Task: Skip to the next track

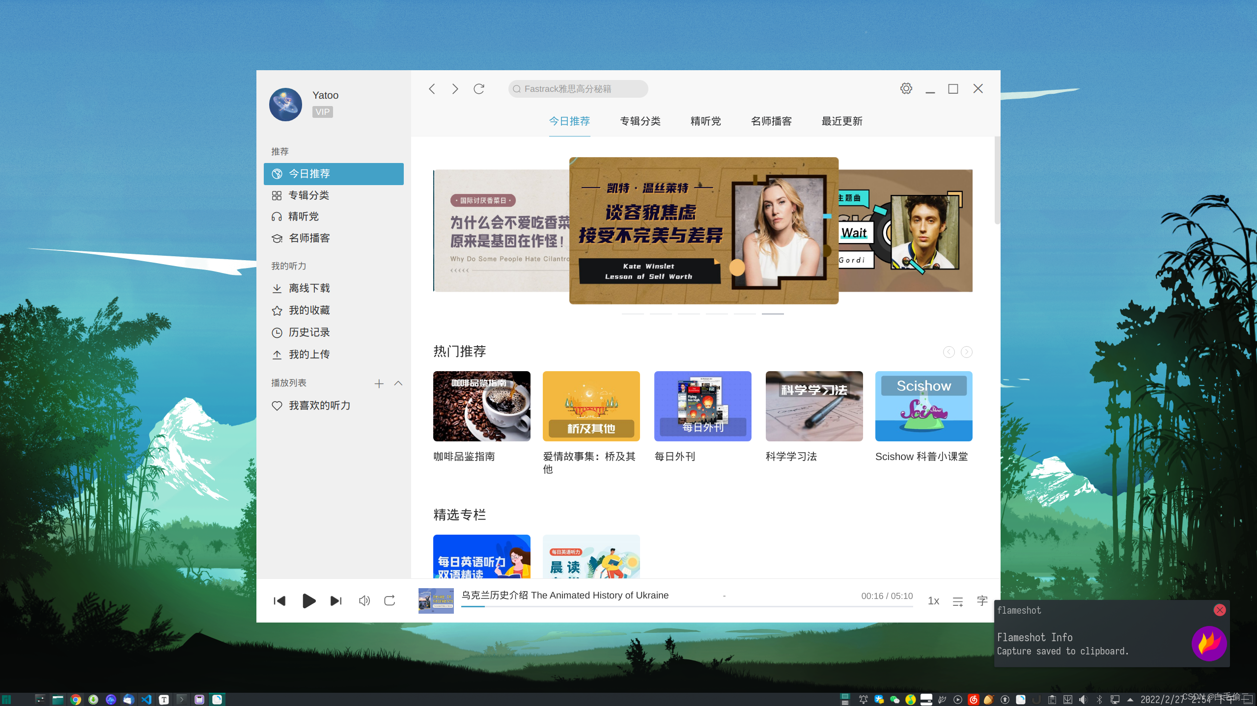Action: tap(336, 600)
